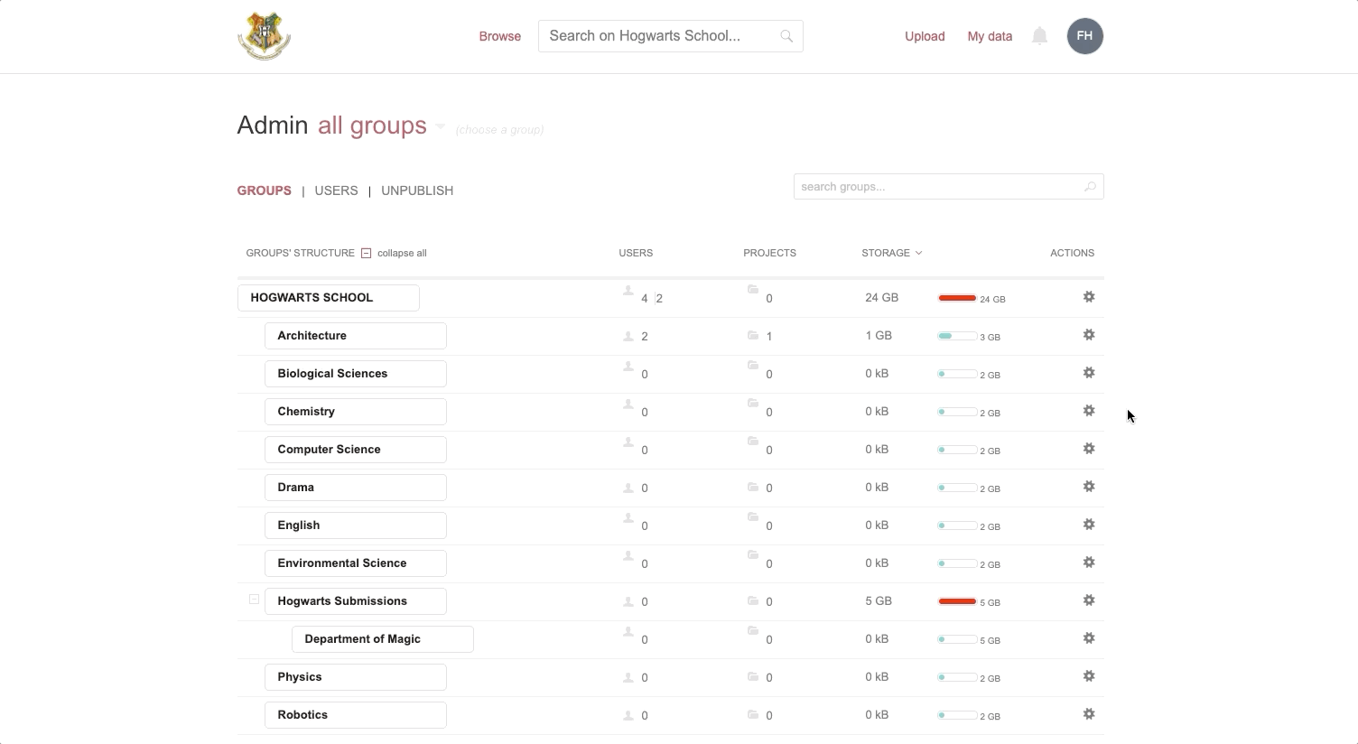
Task: Sort by the Storage column header
Action: [892, 253]
